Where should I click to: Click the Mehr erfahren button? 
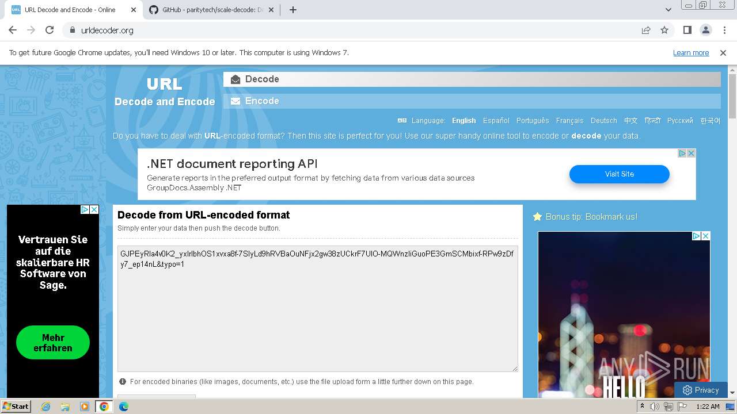pyautogui.click(x=53, y=343)
